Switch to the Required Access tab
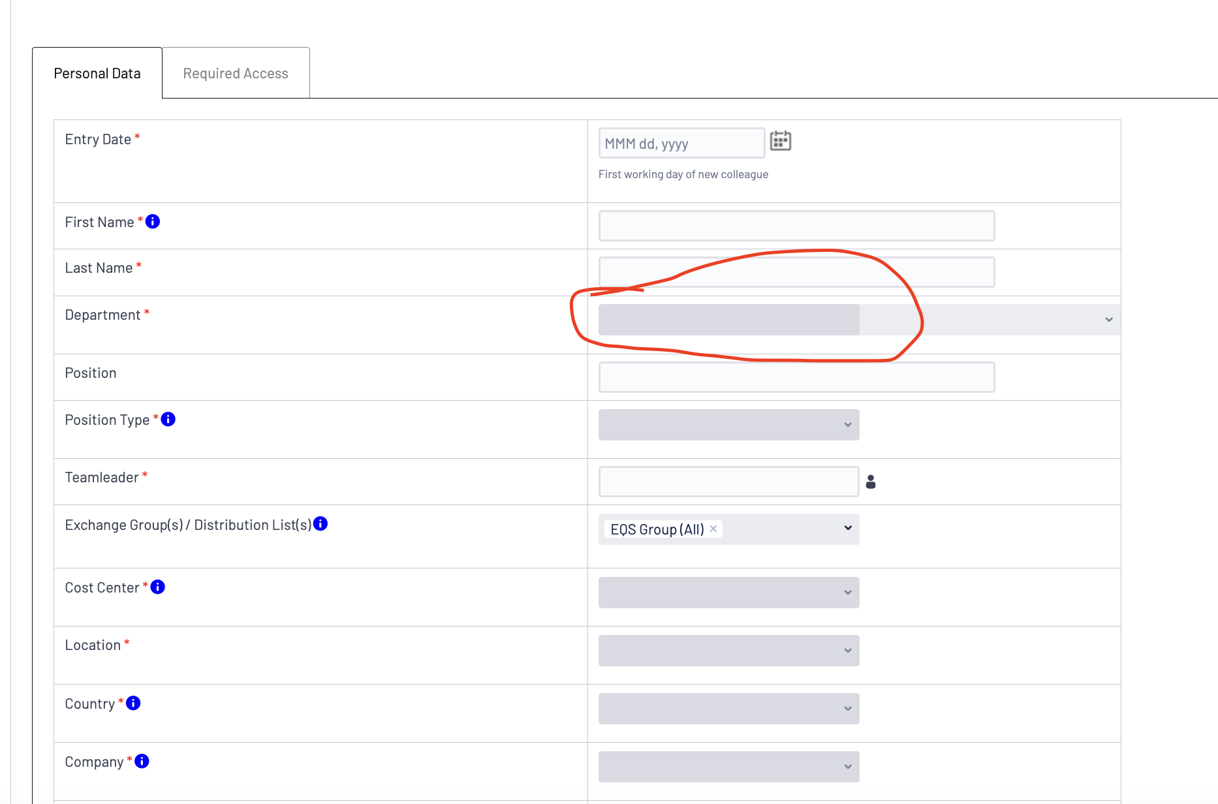 coord(236,73)
